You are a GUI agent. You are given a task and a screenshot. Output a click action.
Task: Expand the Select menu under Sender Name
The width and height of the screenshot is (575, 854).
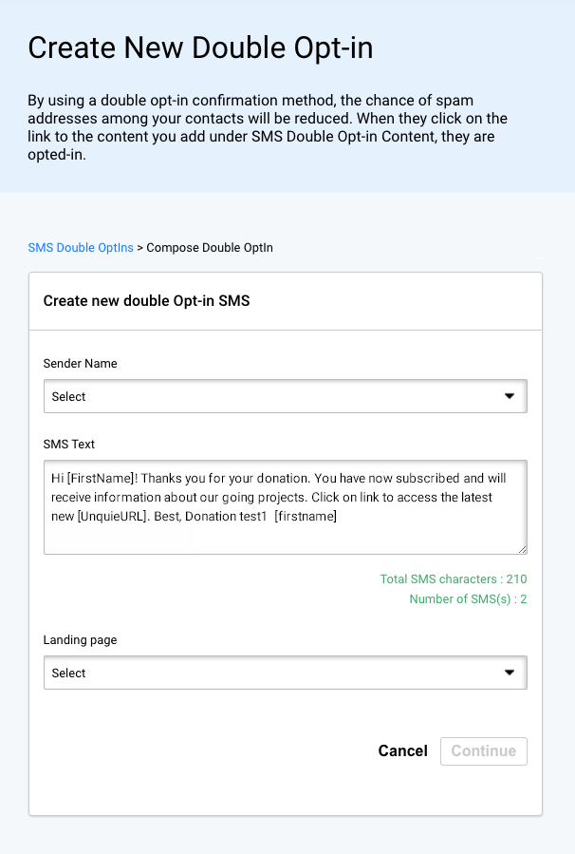[x=285, y=396]
